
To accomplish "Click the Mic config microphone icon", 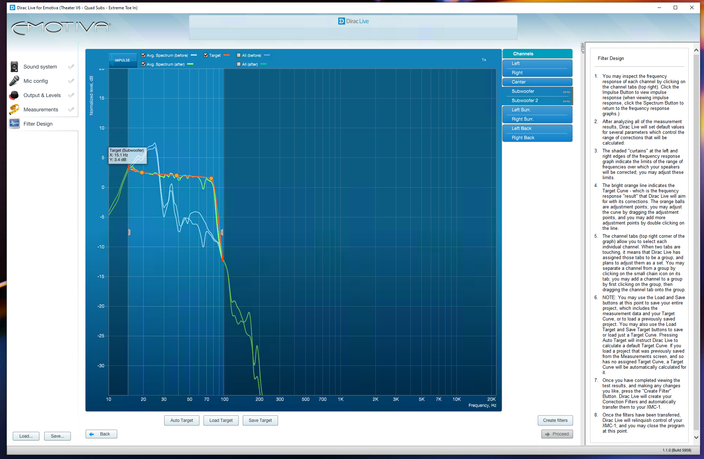I will pyautogui.click(x=14, y=81).
